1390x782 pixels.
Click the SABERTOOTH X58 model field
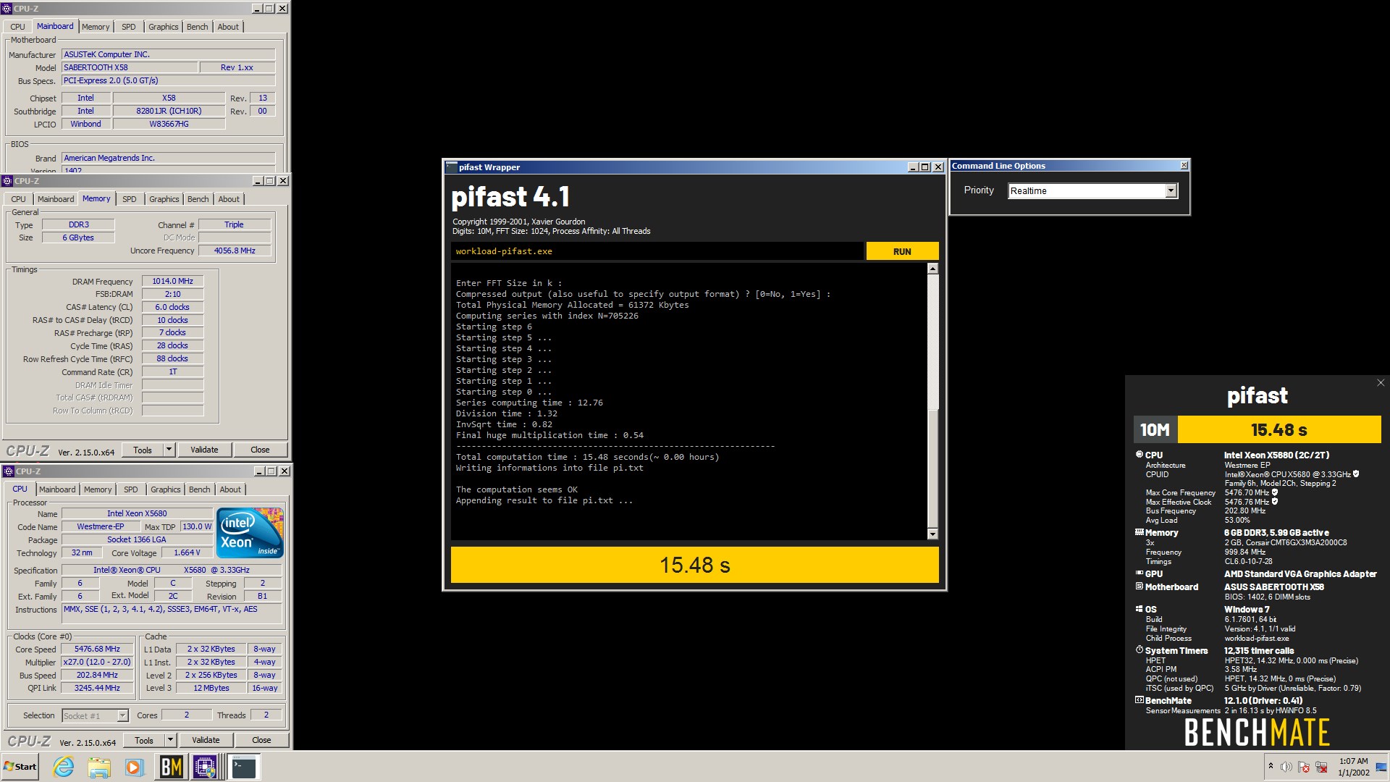coord(130,67)
